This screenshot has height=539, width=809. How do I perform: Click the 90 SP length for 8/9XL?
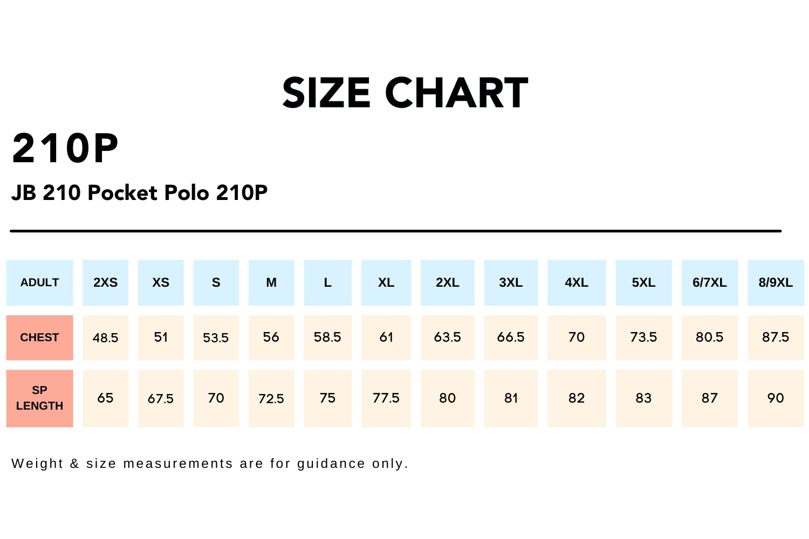click(776, 398)
